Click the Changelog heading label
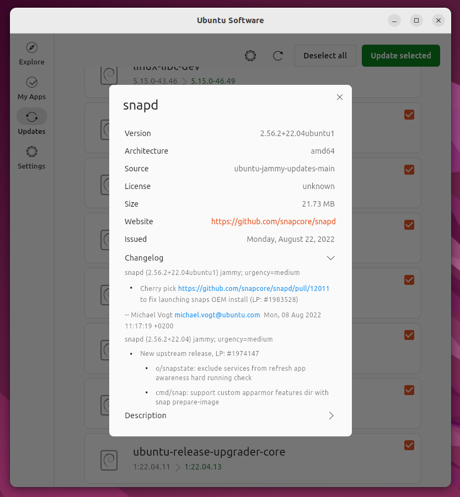Screen dimensions: 460x497 [144, 258]
